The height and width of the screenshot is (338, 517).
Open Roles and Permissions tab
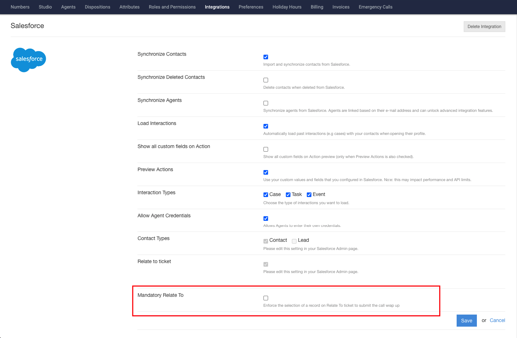pyautogui.click(x=172, y=7)
